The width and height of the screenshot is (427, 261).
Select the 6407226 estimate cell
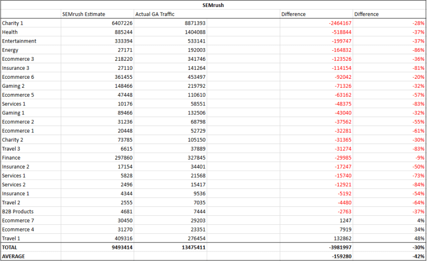pos(97,23)
